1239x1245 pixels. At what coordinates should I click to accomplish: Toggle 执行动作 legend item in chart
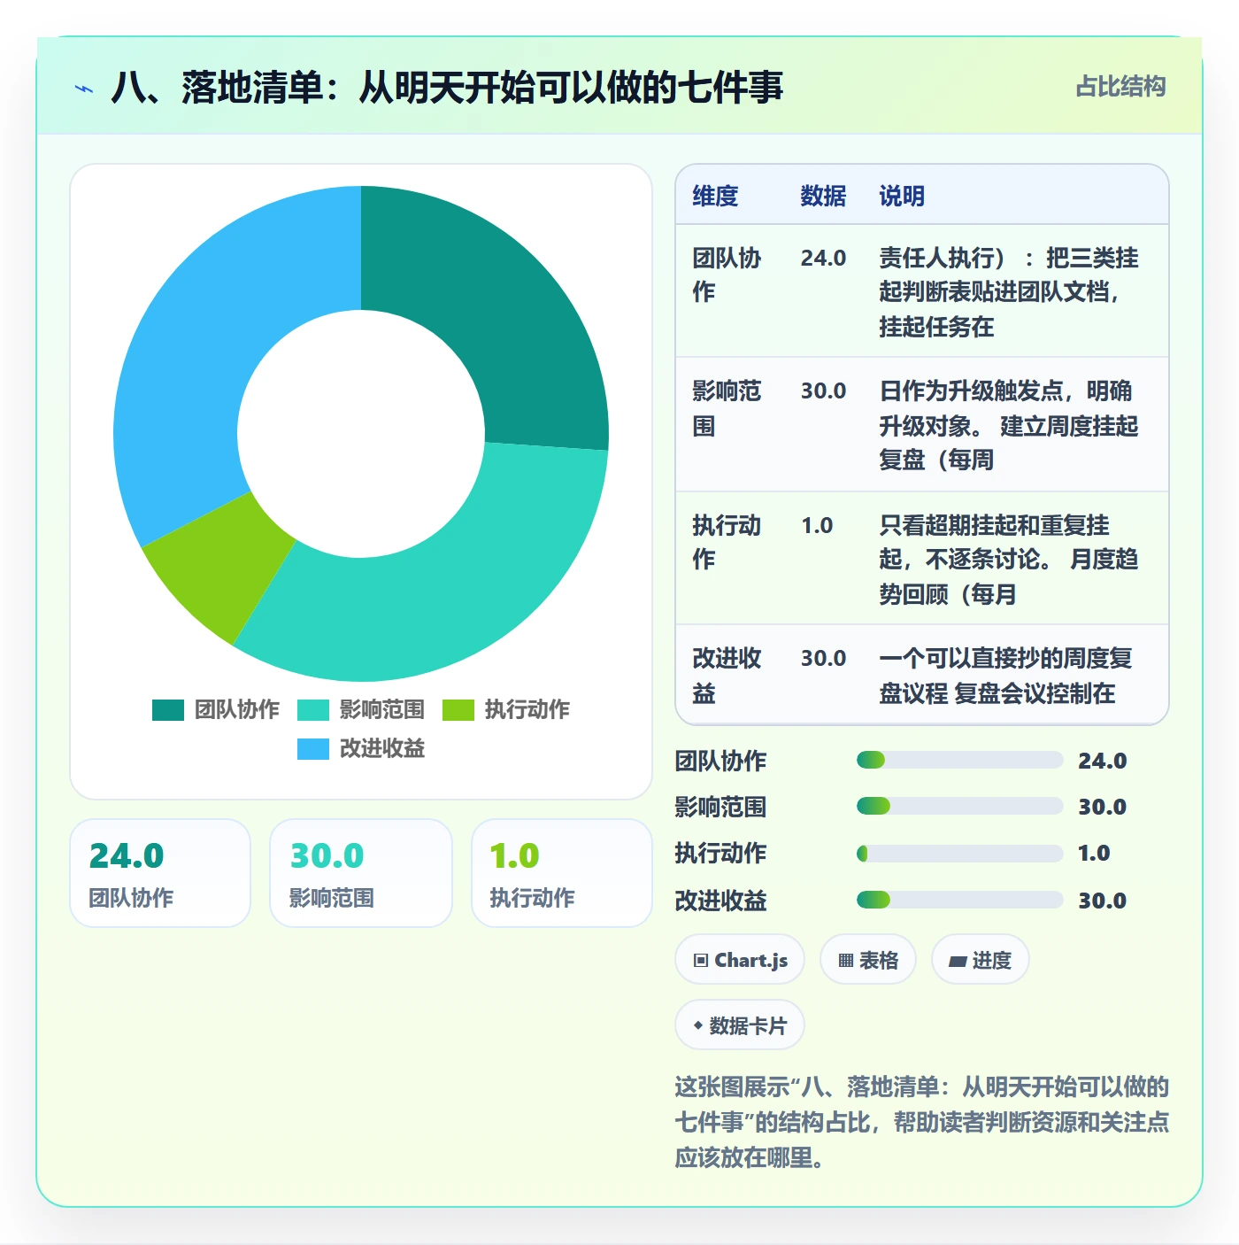(x=506, y=709)
